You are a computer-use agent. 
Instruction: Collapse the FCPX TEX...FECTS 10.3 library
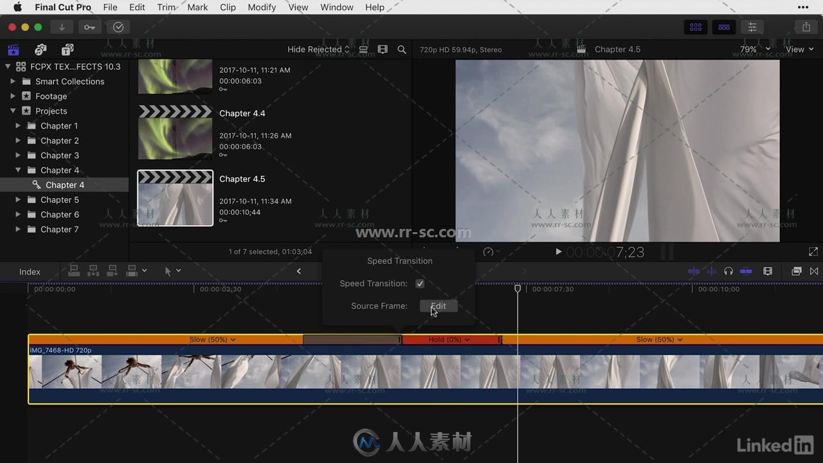(8, 67)
